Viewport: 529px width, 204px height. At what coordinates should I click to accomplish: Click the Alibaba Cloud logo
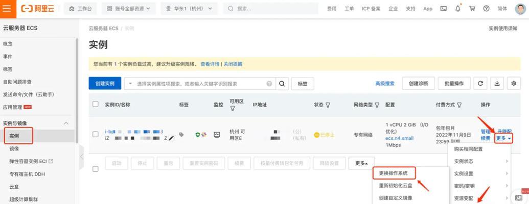click(37, 9)
